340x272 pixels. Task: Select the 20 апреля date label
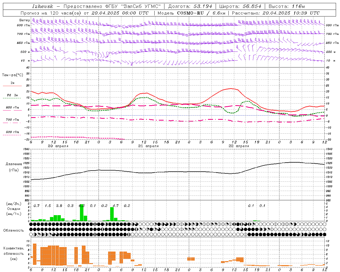click(x=58, y=146)
